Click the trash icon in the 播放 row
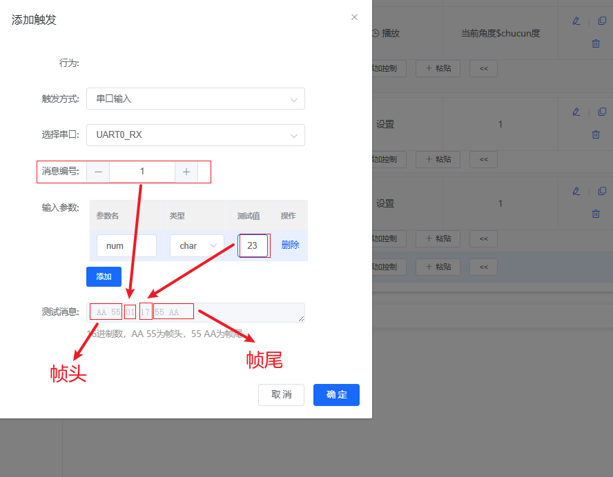Viewport: 613px width, 477px height. pos(596,43)
